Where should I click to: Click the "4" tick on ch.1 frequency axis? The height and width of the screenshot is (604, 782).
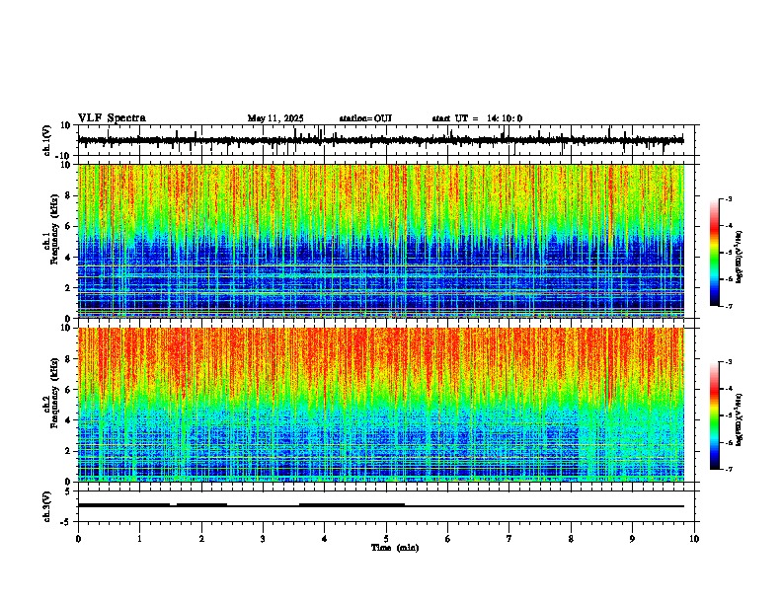click(x=69, y=258)
